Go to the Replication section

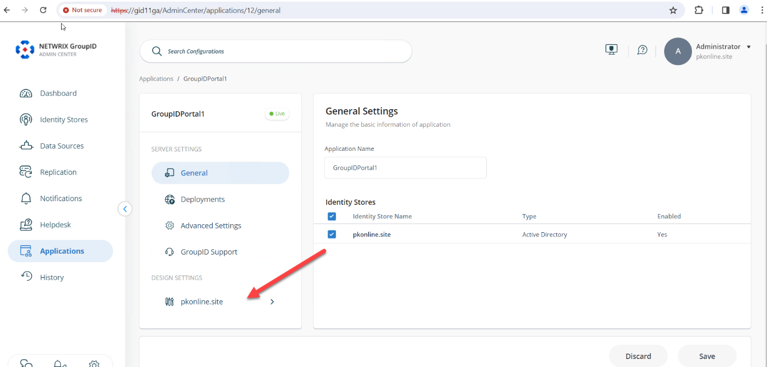58,172
